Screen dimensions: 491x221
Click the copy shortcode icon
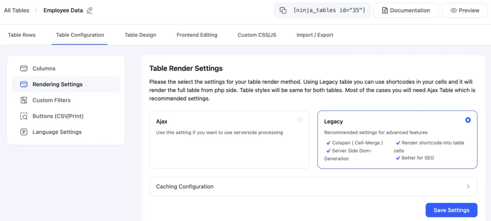[x=283, y=11]
